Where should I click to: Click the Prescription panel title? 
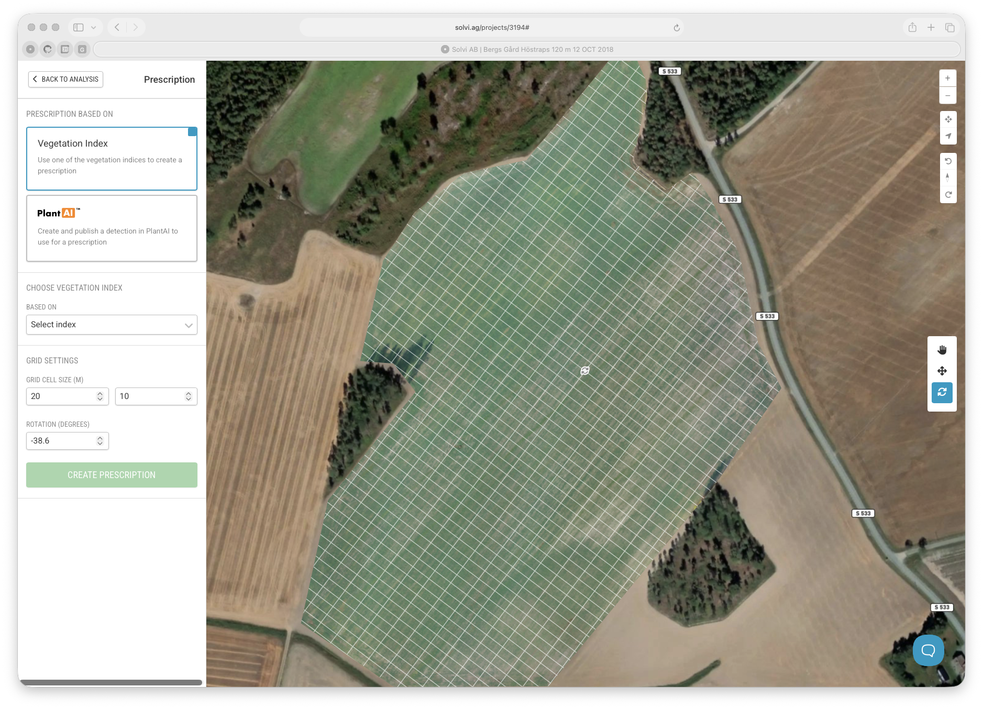click(169, 80)
